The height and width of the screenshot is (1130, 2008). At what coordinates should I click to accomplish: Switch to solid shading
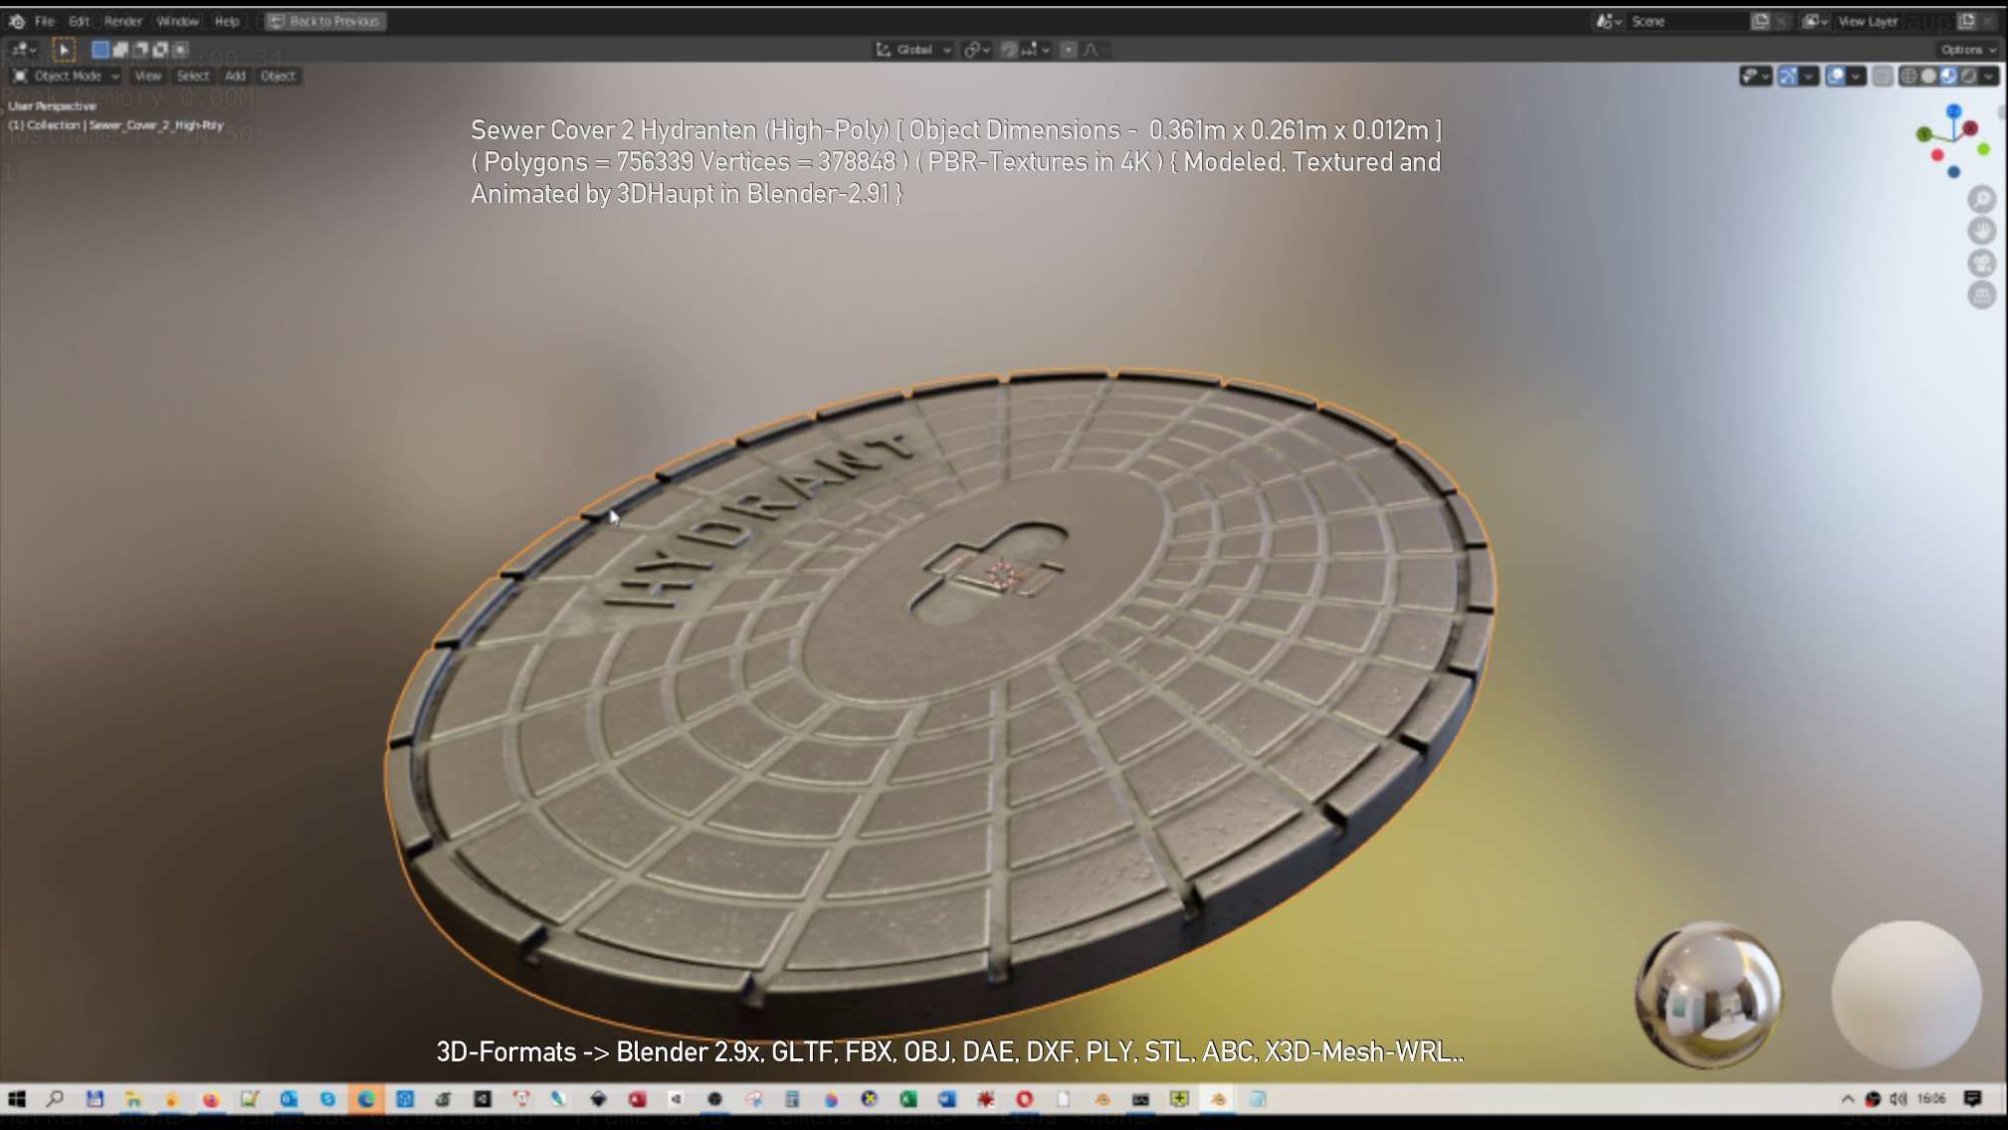[1928, 76]
